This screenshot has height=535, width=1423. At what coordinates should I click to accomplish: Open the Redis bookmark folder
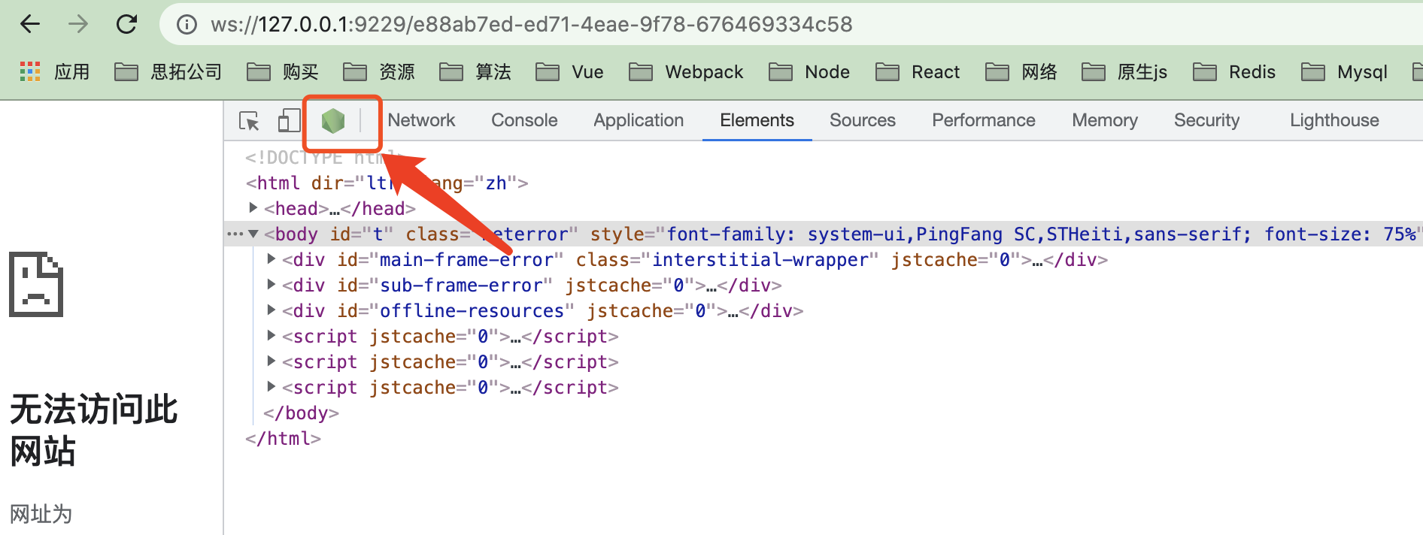1234,71
